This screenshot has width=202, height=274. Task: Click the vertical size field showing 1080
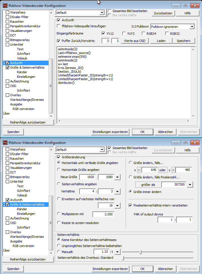pos(106,177)
